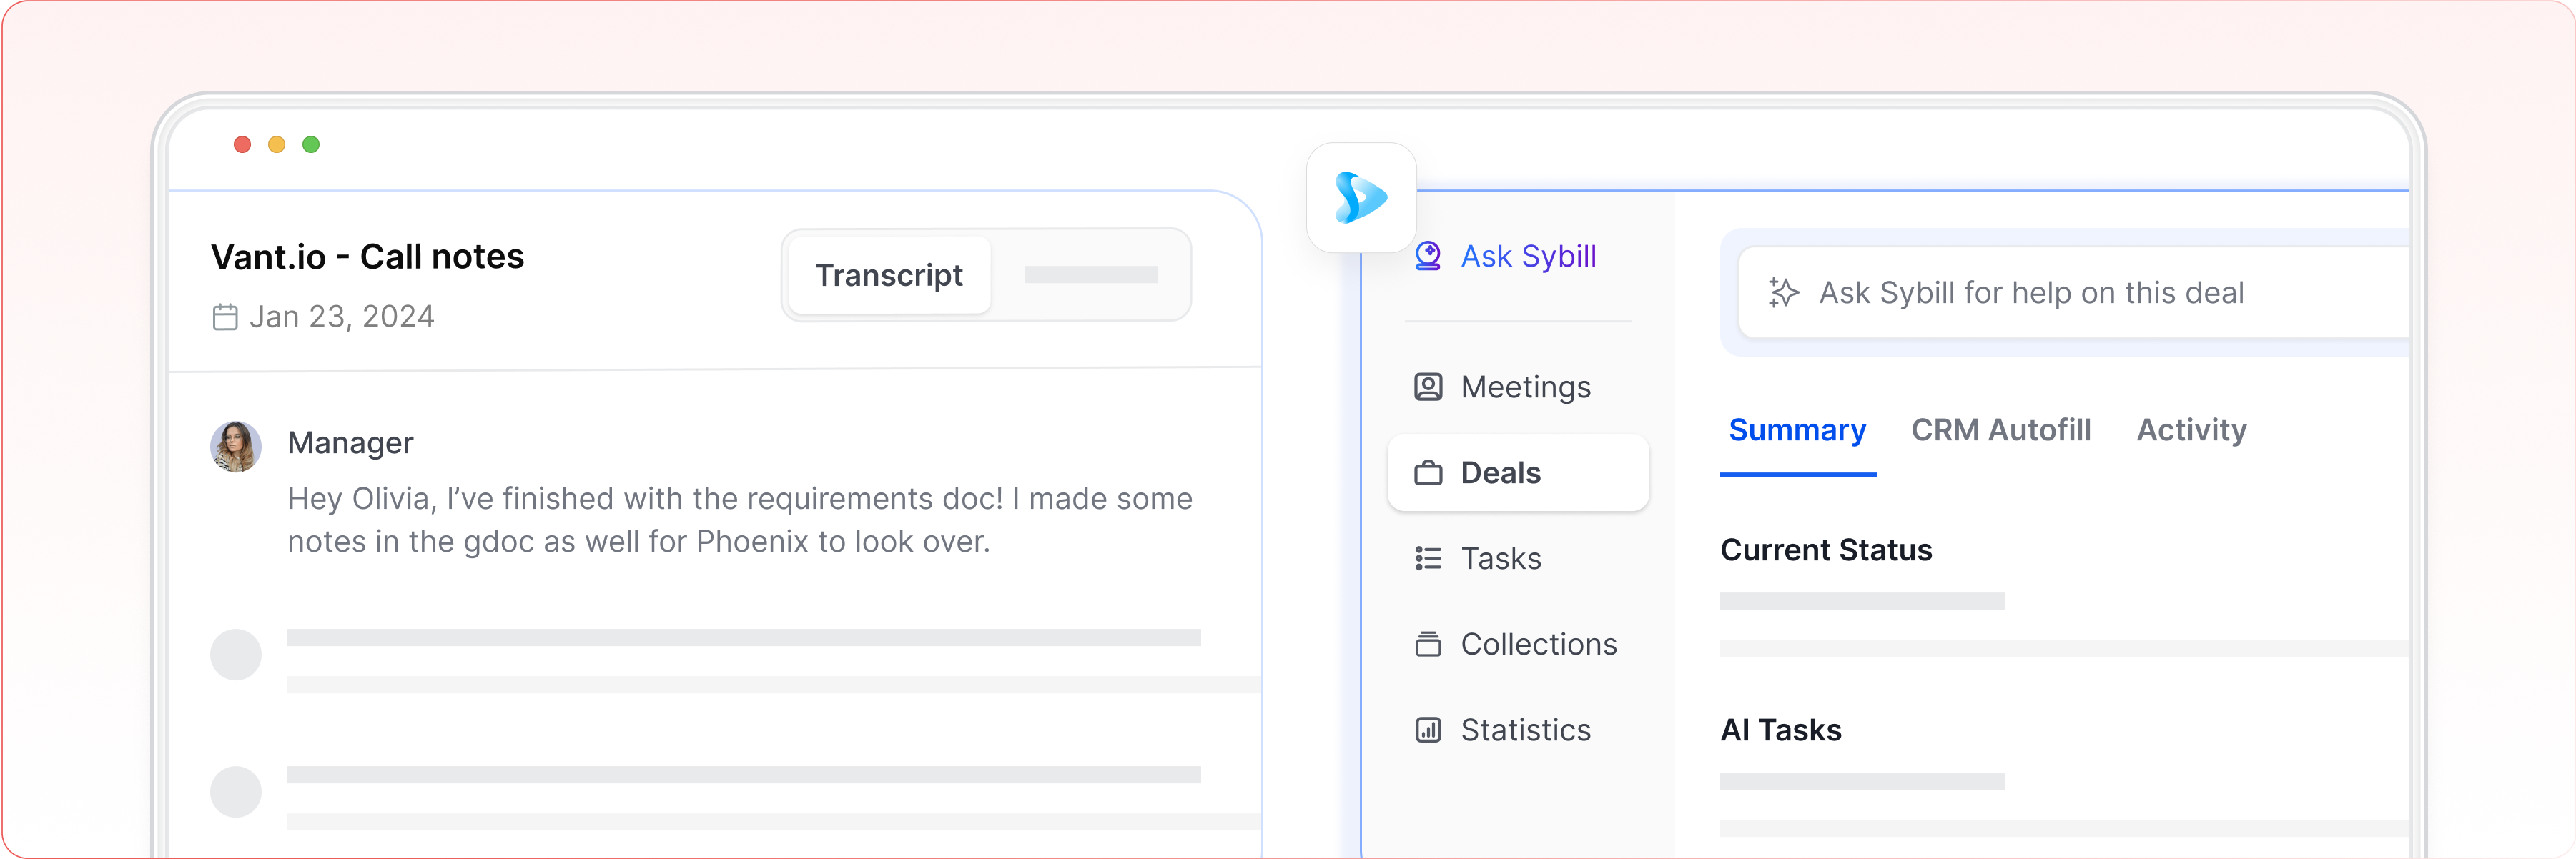Open Statistics section
This screenshot has width=2576, height=859.
[1503, 730]
